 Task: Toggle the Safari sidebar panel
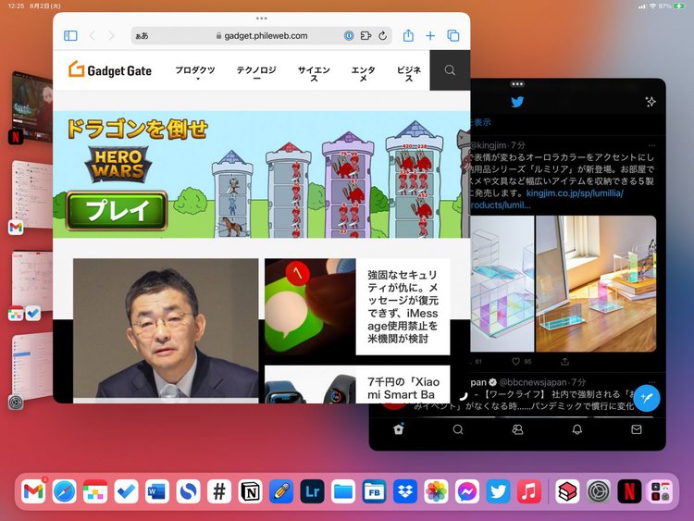(70, 36)
